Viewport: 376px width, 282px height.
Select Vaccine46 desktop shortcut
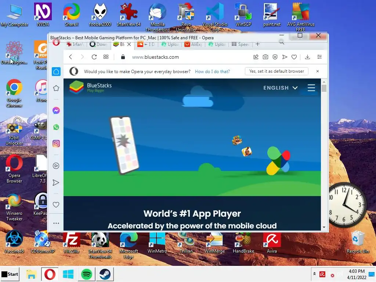click(x=14, y=242)
